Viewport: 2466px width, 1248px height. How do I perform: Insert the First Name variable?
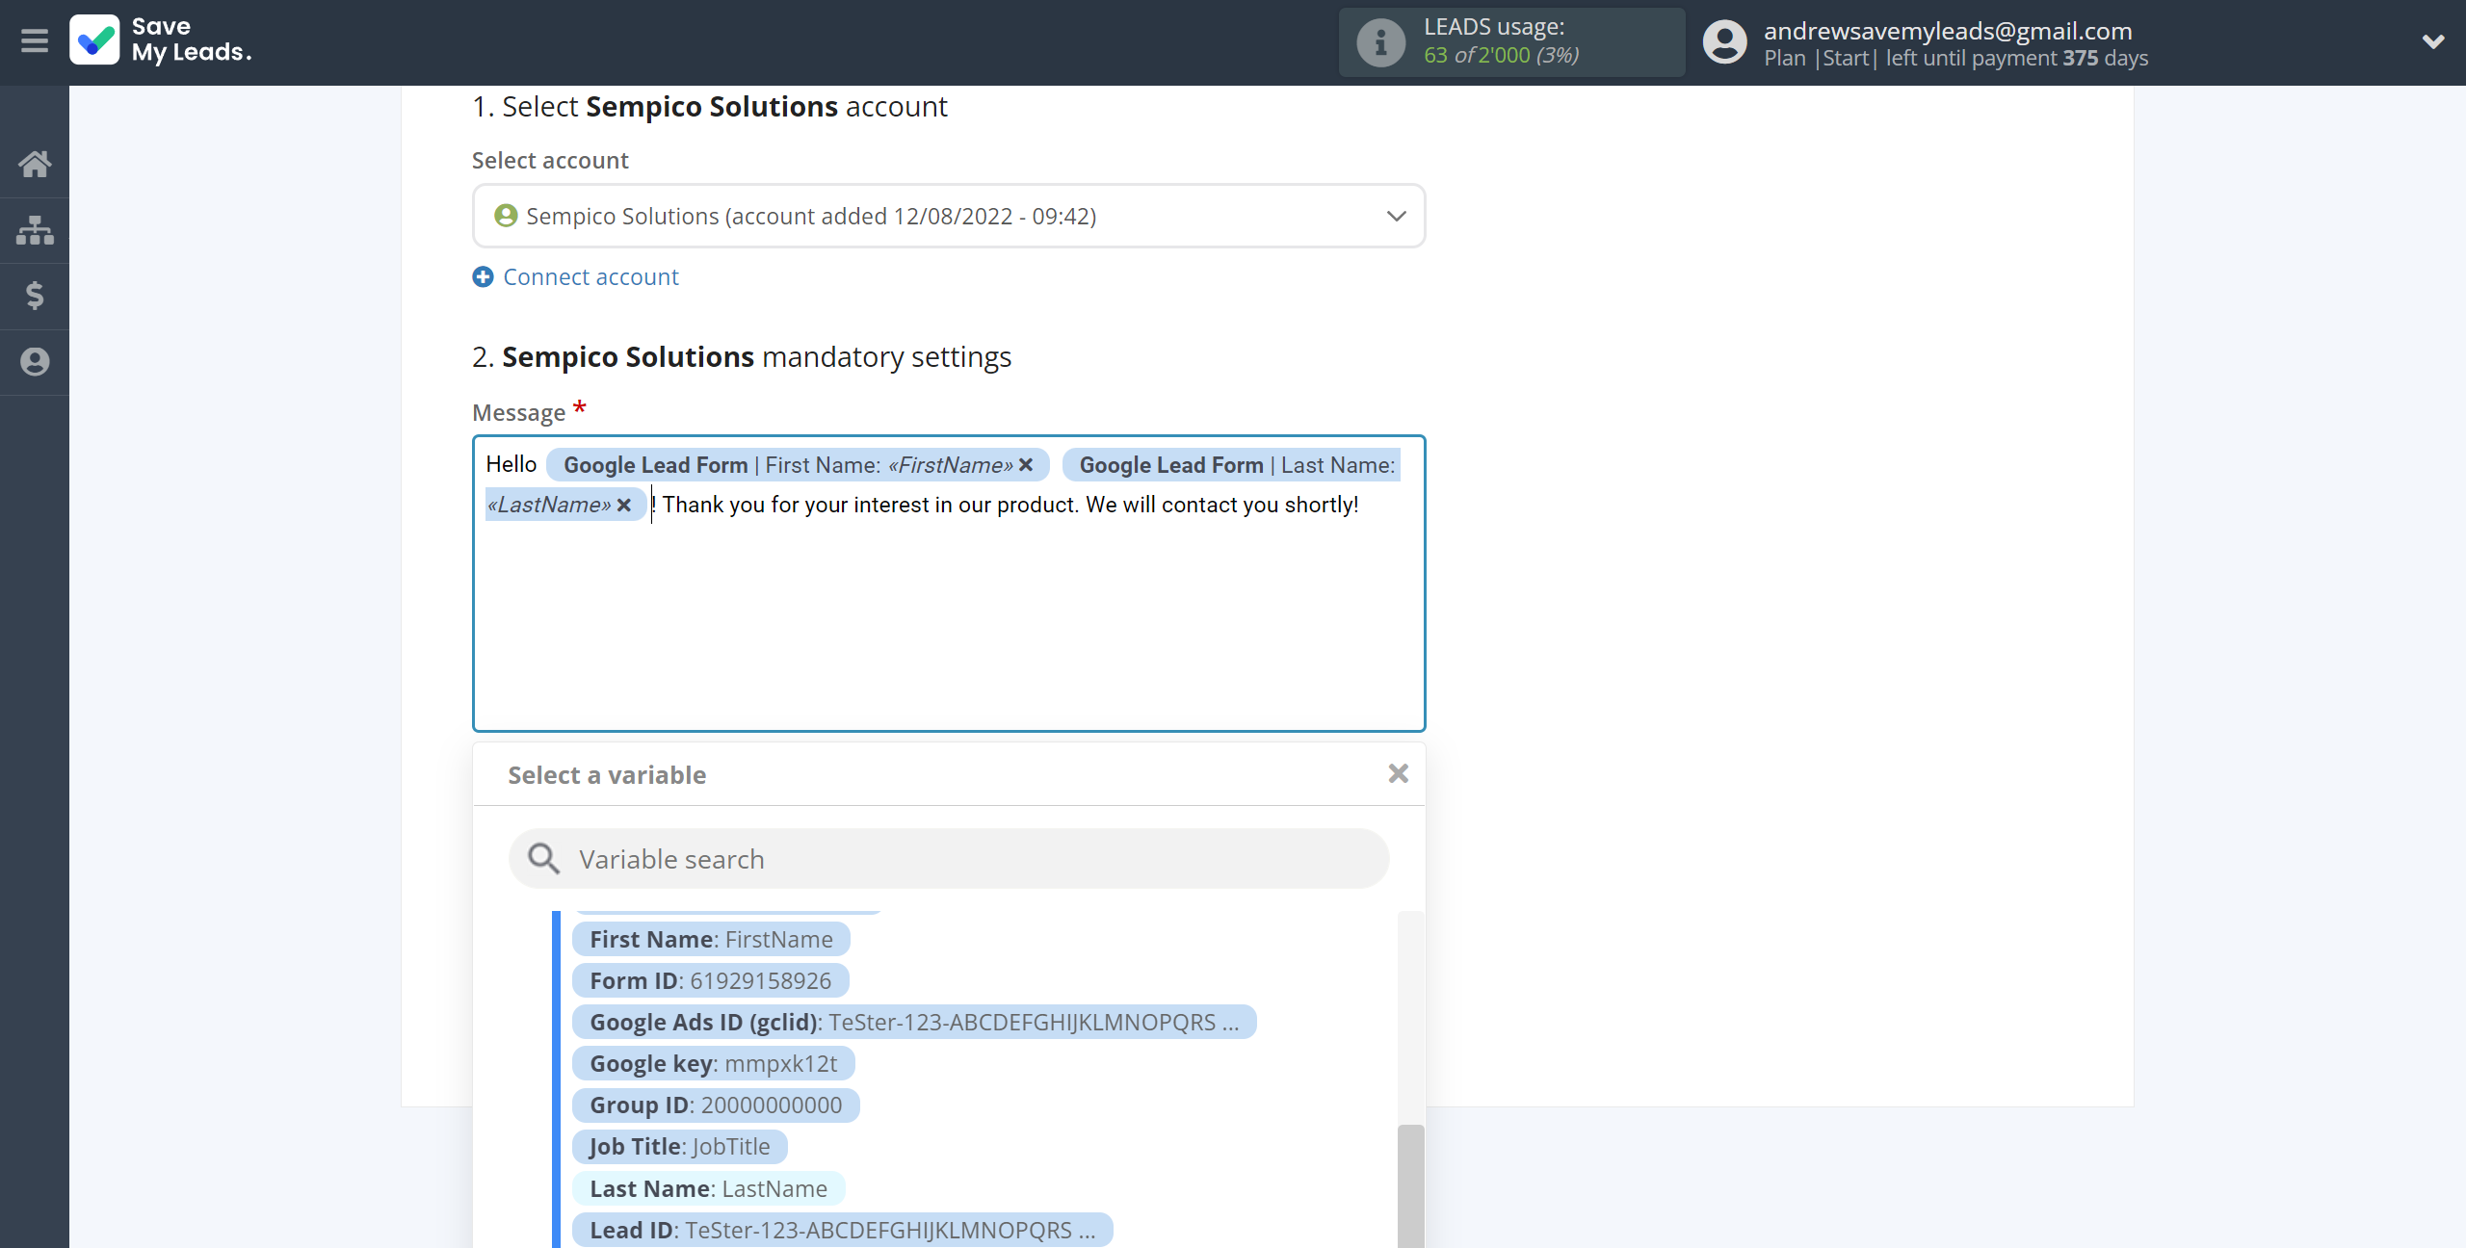(711, 940)
